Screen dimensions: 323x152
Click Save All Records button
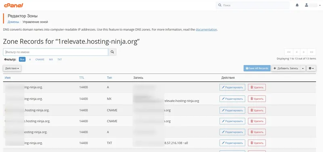pyautogui.click(x=257, y=68)
